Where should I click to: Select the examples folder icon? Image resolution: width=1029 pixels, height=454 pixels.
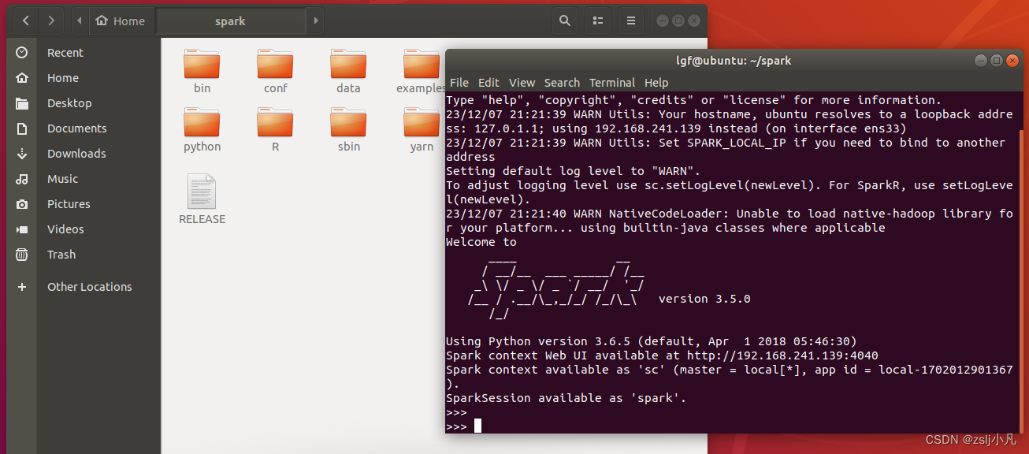point(422,64)
